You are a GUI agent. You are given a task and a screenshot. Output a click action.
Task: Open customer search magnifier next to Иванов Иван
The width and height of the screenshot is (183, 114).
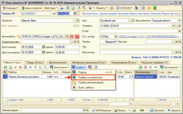tap(78, 20)
